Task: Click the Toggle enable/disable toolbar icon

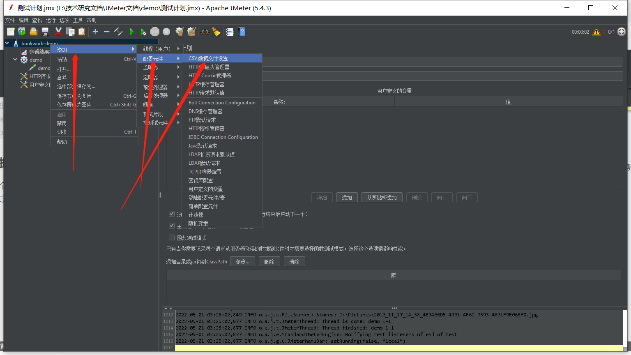Action: click(118, 32)
